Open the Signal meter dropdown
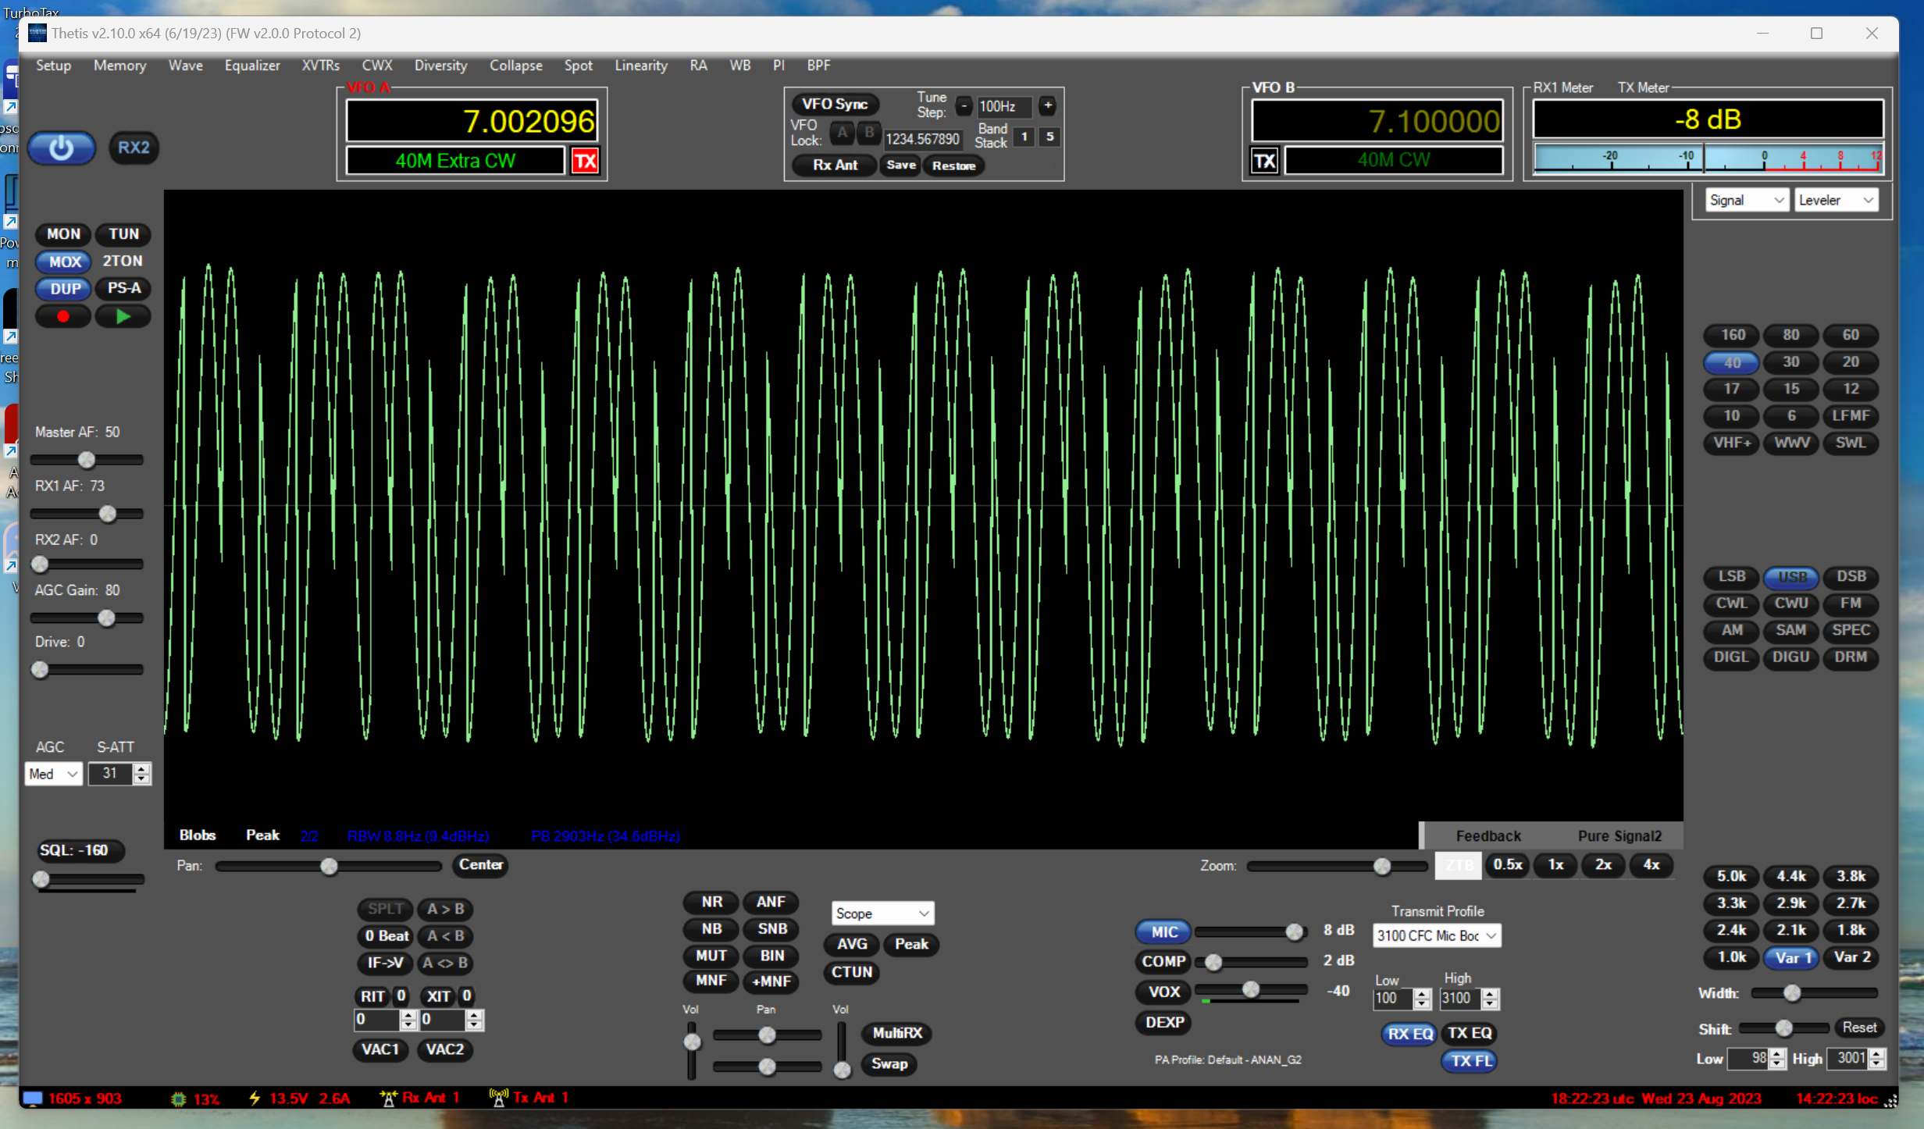Image resolution: width=1924 pixels, height=1129 pixels. (x=1747, y=200)
